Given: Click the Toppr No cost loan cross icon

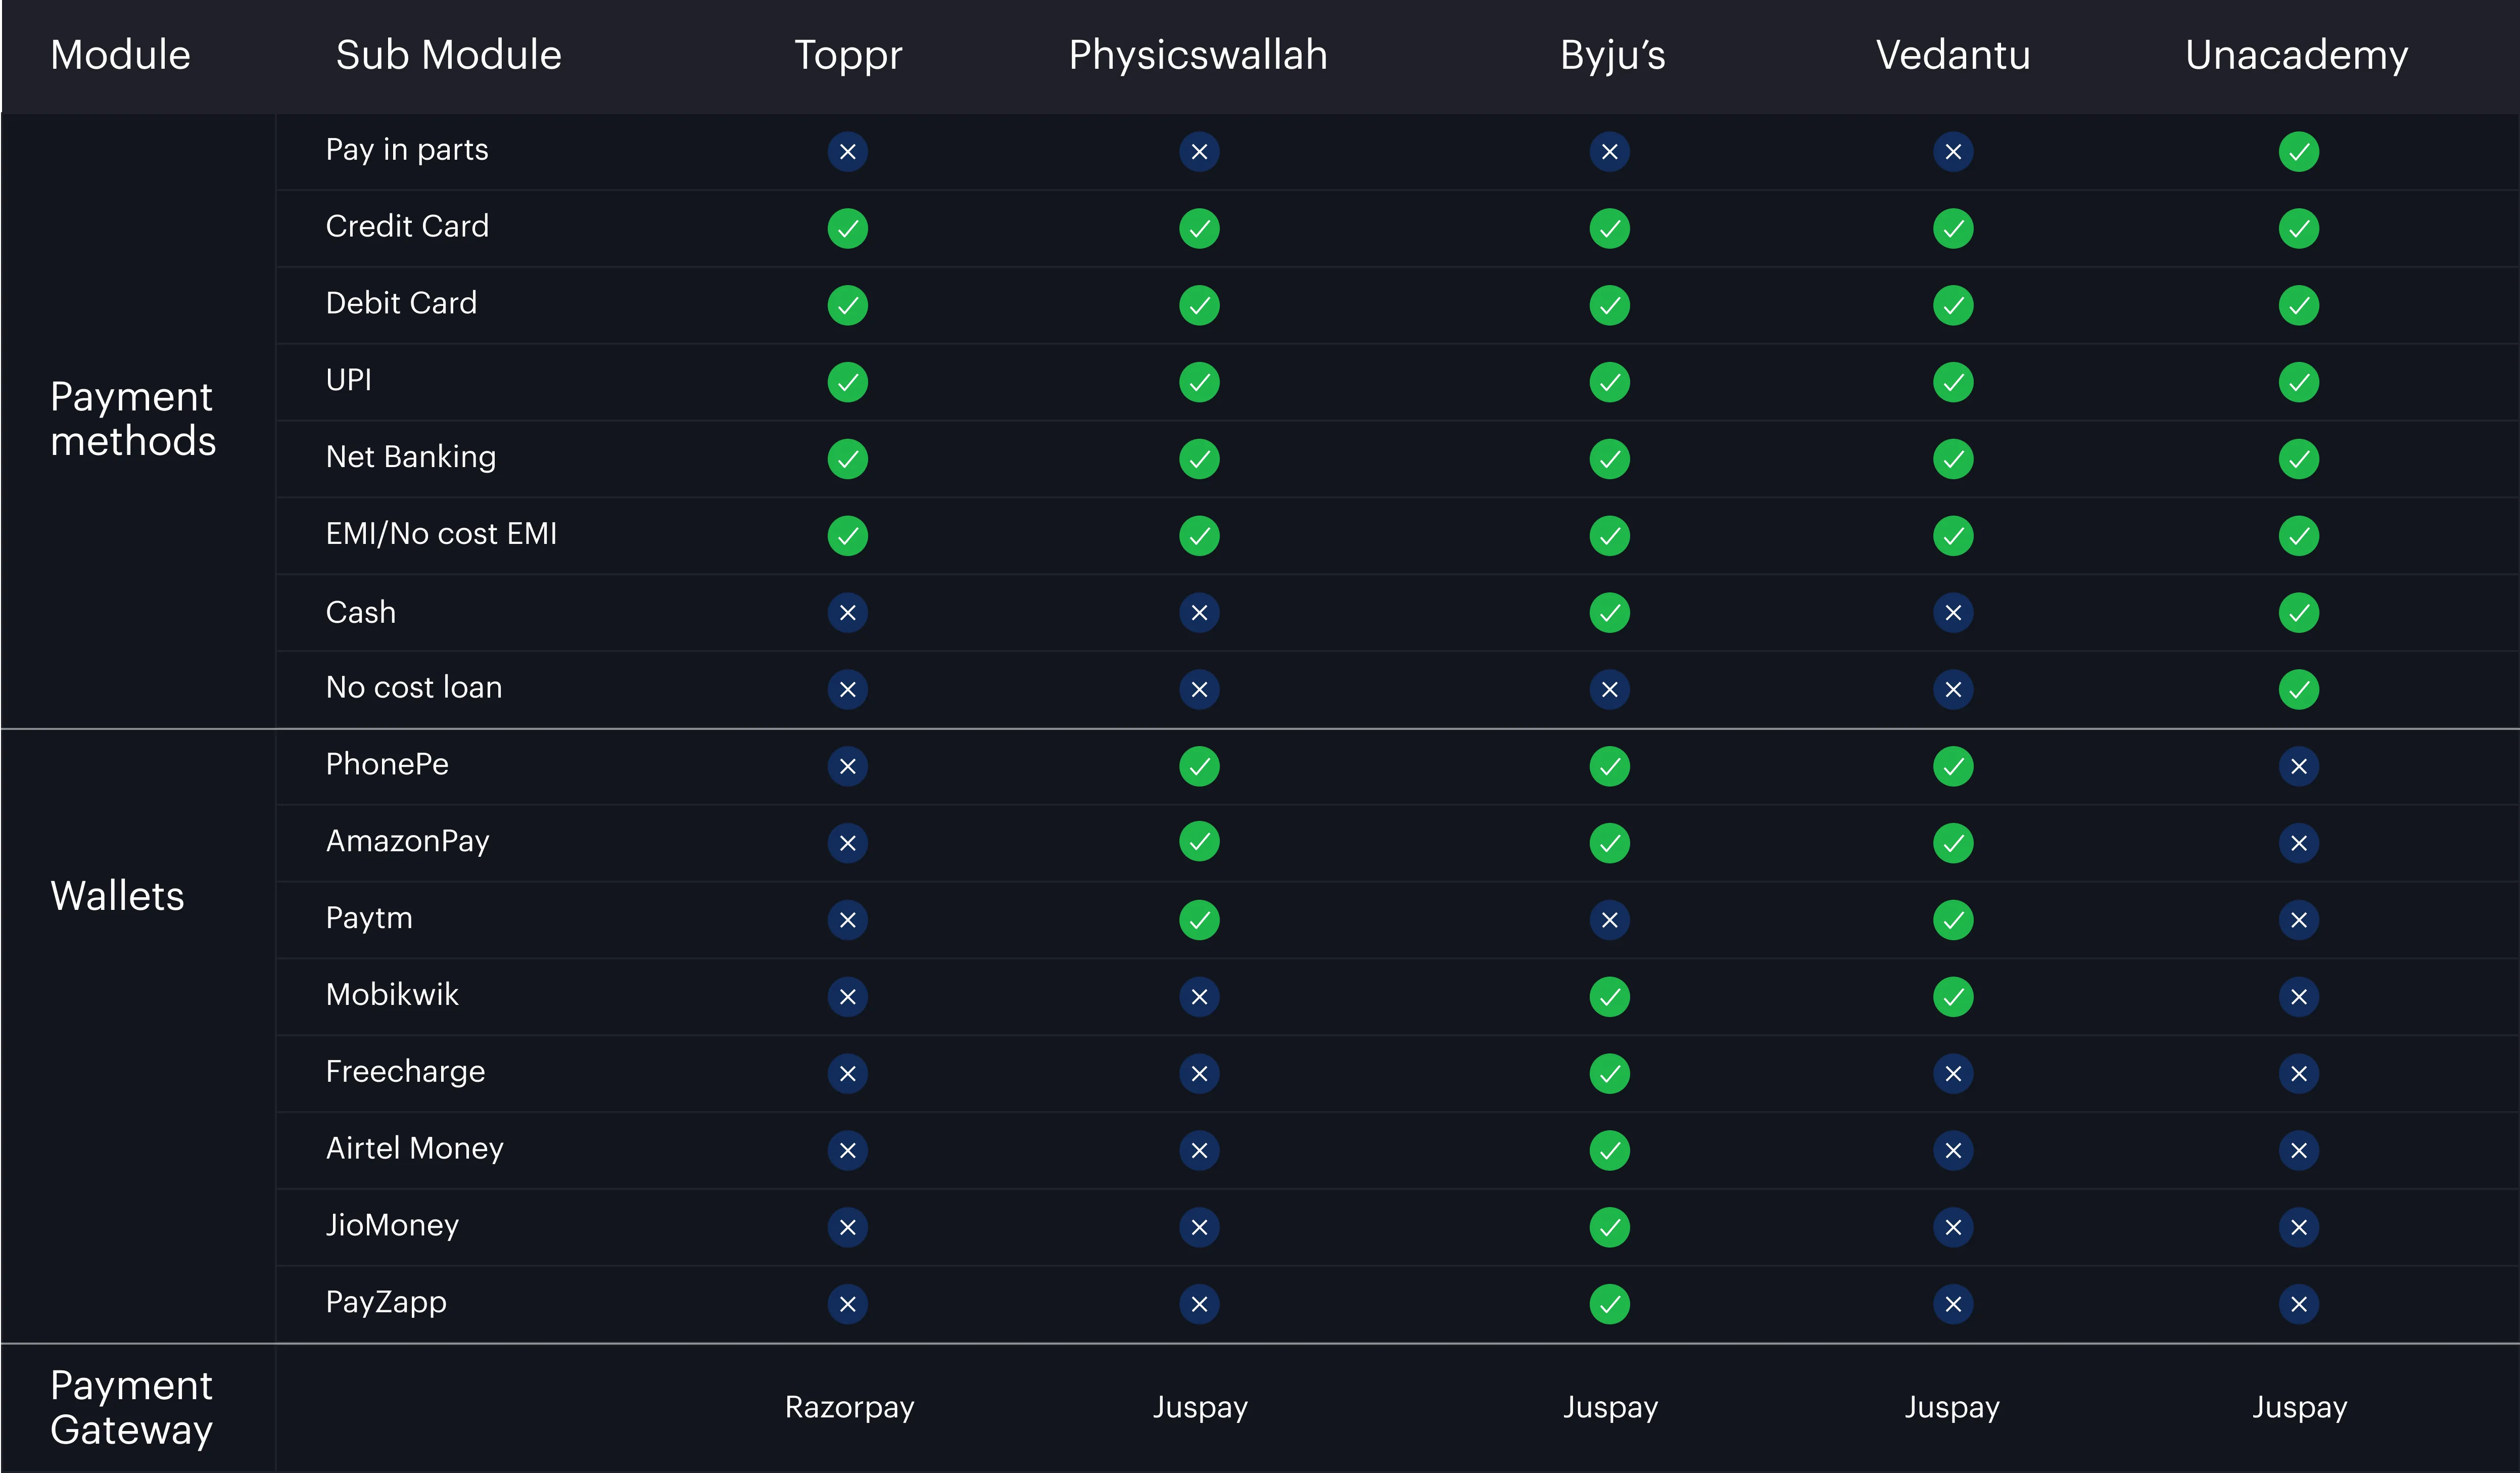Looking at the screenshot, I should 847,689.
